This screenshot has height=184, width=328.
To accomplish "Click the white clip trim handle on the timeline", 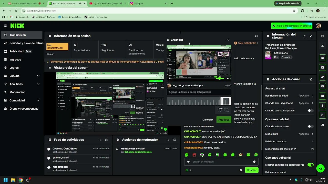I will (226, 101).
